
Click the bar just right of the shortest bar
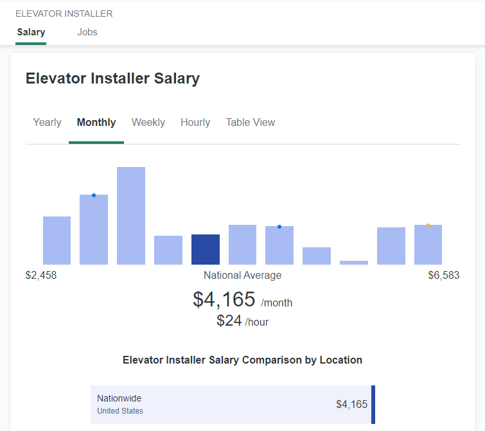[x=391, y=246]
